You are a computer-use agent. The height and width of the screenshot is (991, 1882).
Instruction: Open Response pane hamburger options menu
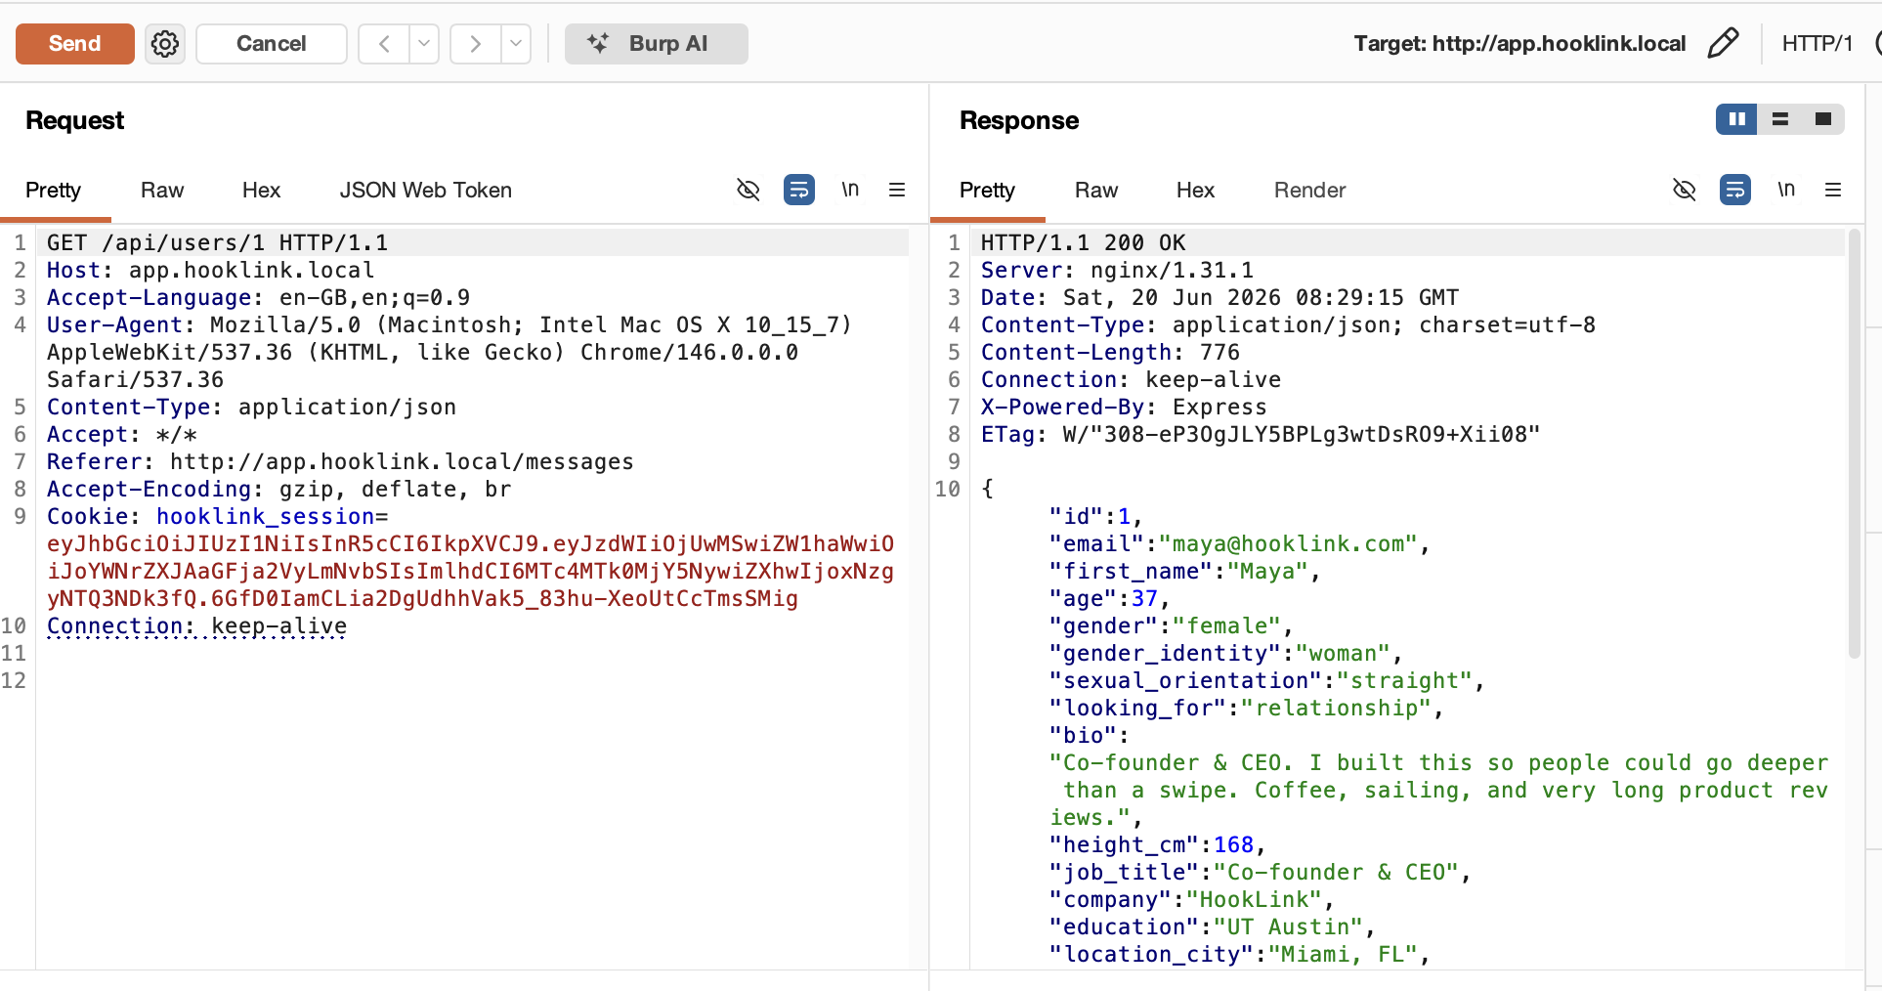tap(1833, 190)
